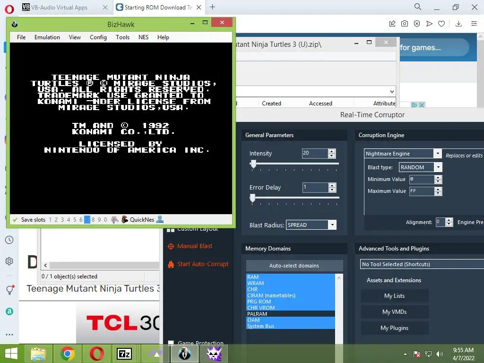484x363 pixels.
Task: Click the Auto-select domains button
Action: coord(294,266)
